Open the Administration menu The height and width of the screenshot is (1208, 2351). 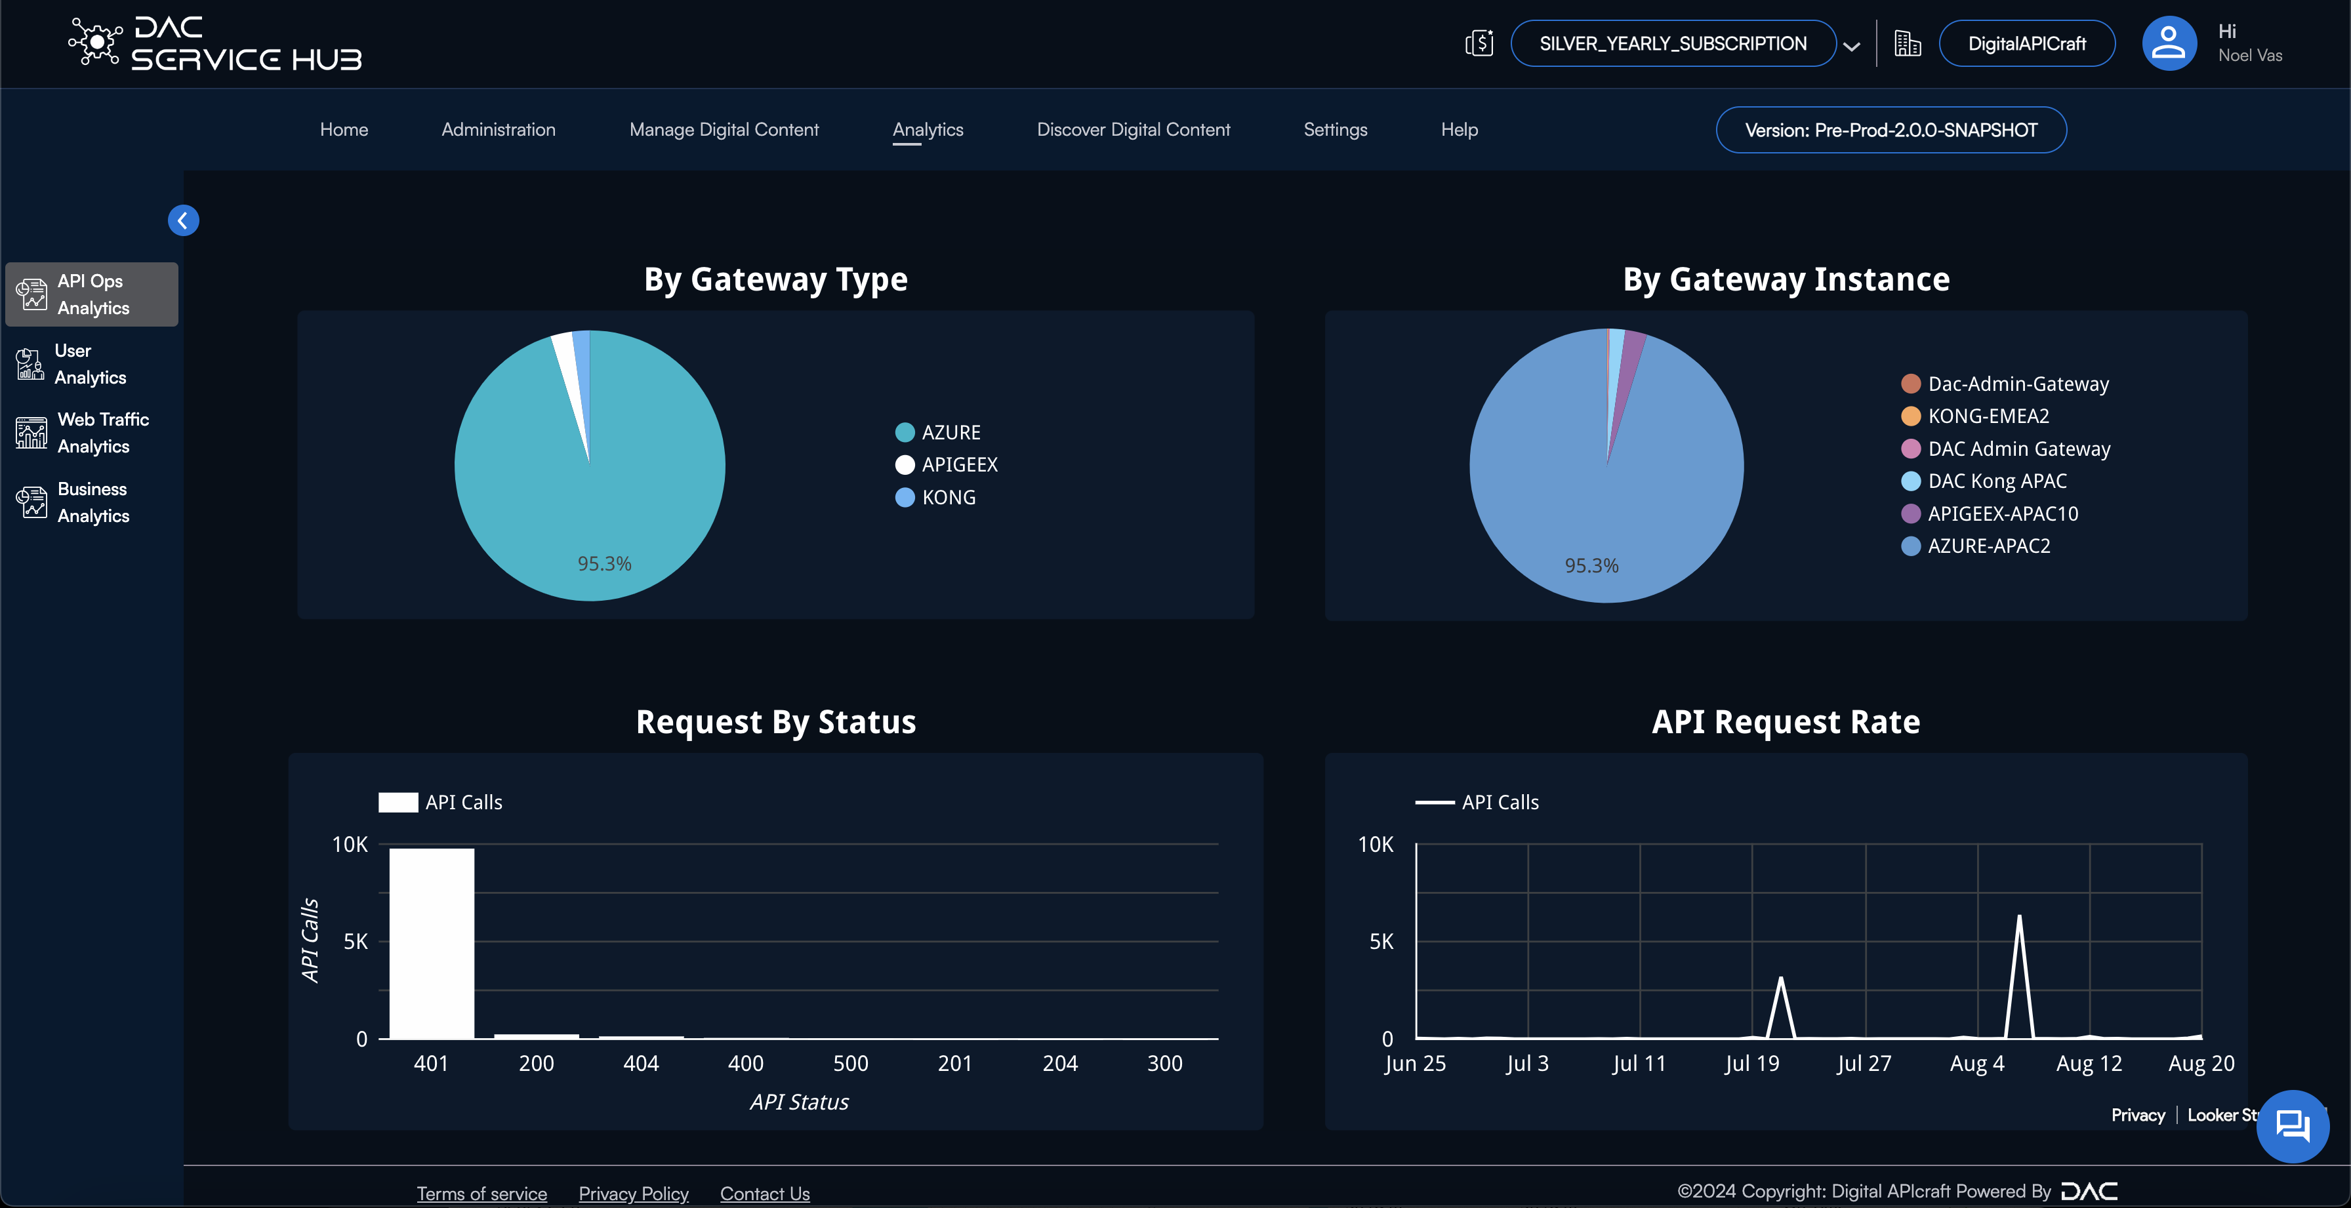point(499,130)
